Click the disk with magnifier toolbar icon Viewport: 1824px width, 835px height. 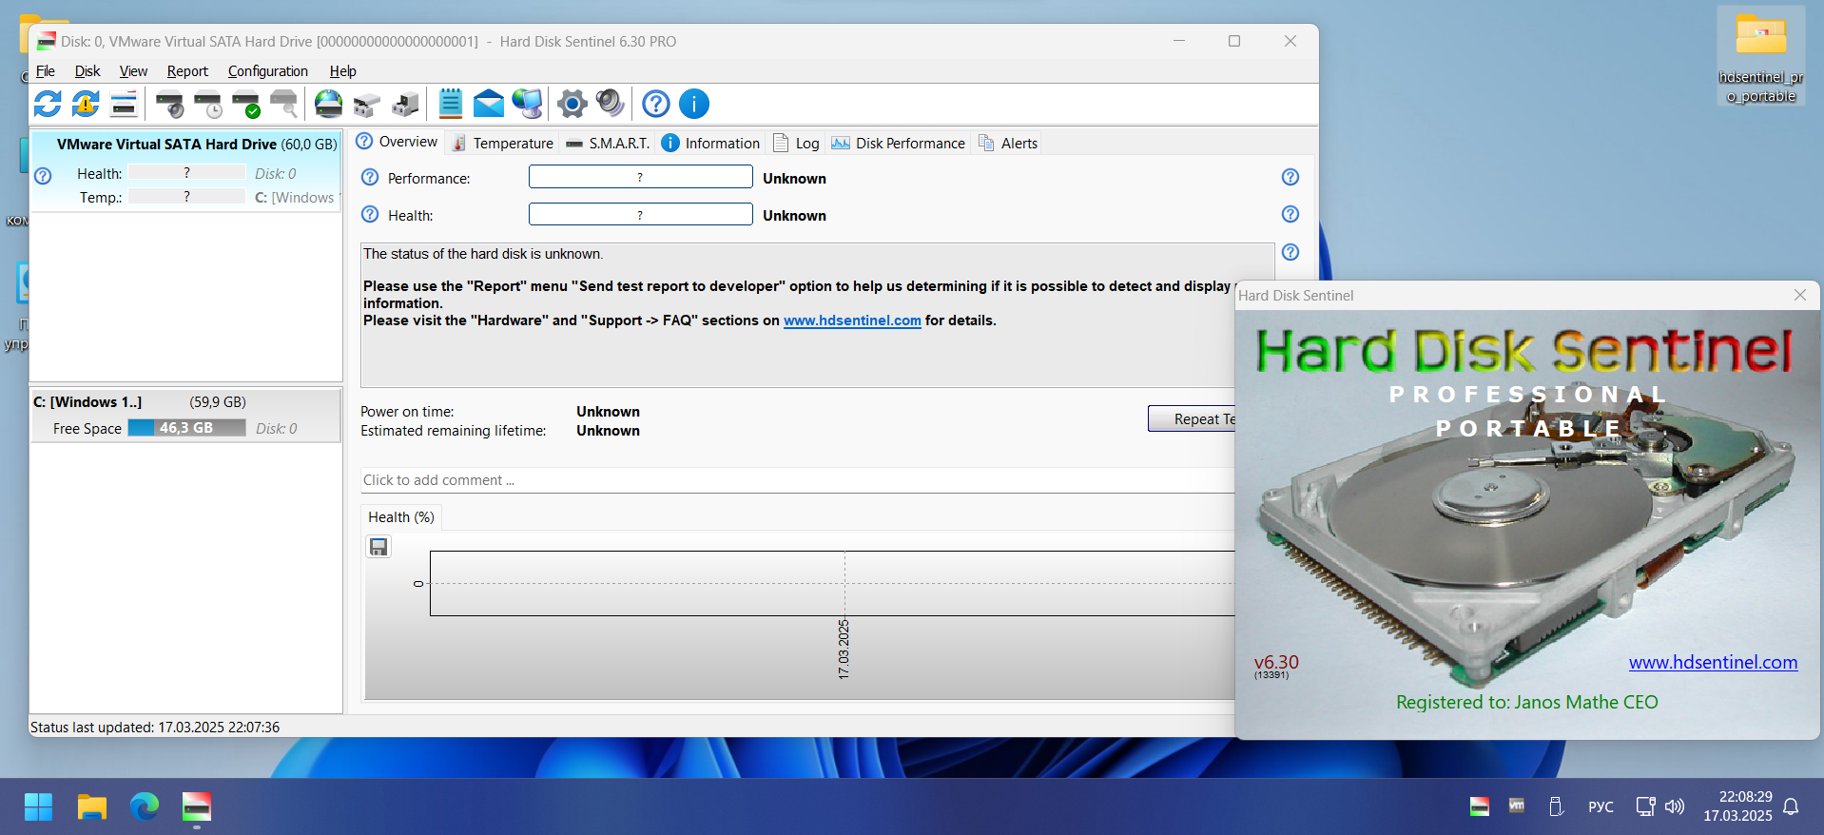point(283,104)
